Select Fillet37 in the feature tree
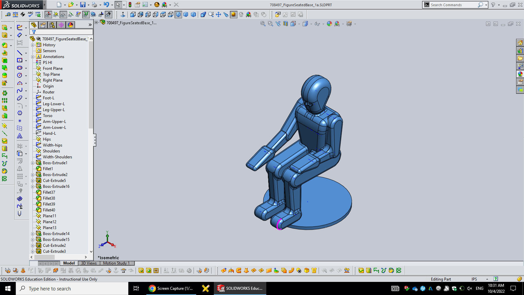The image size is (524, 295). [49, 192]
